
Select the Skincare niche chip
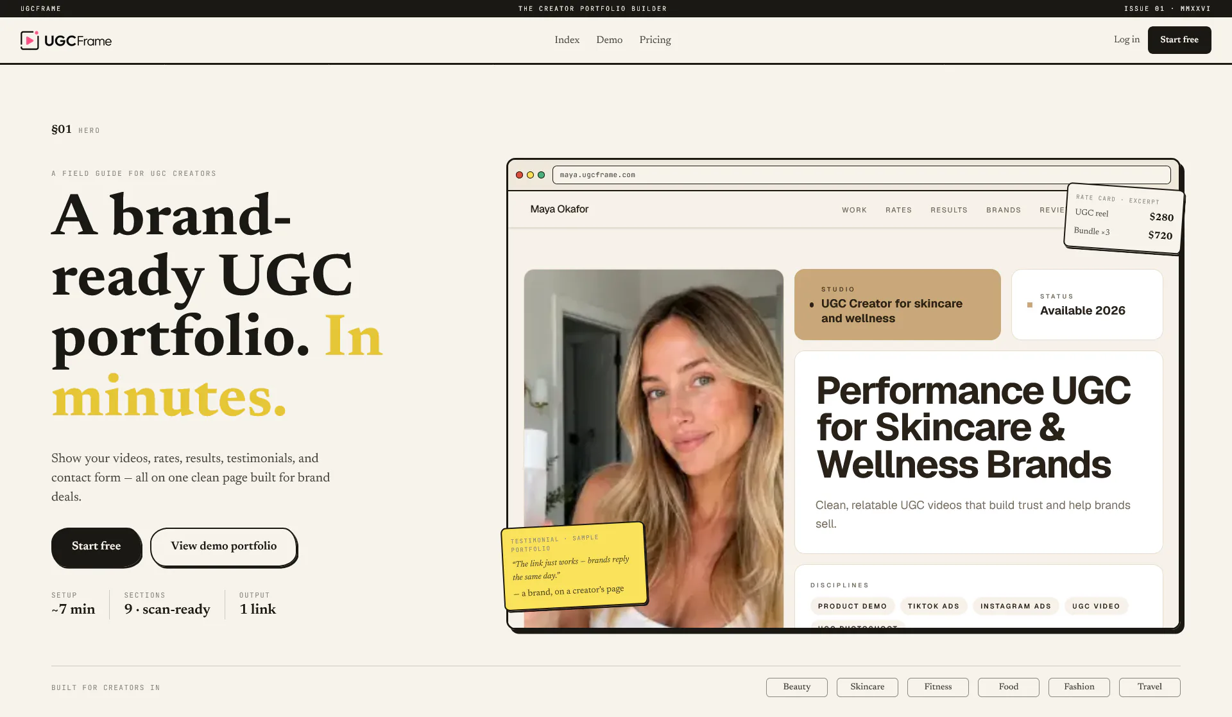click(868, 687)
